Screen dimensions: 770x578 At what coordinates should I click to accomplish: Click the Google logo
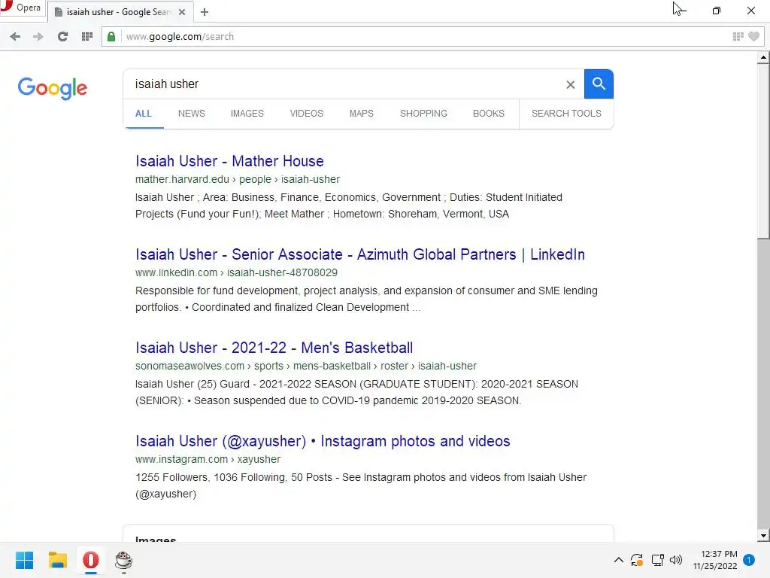(53, 89)
